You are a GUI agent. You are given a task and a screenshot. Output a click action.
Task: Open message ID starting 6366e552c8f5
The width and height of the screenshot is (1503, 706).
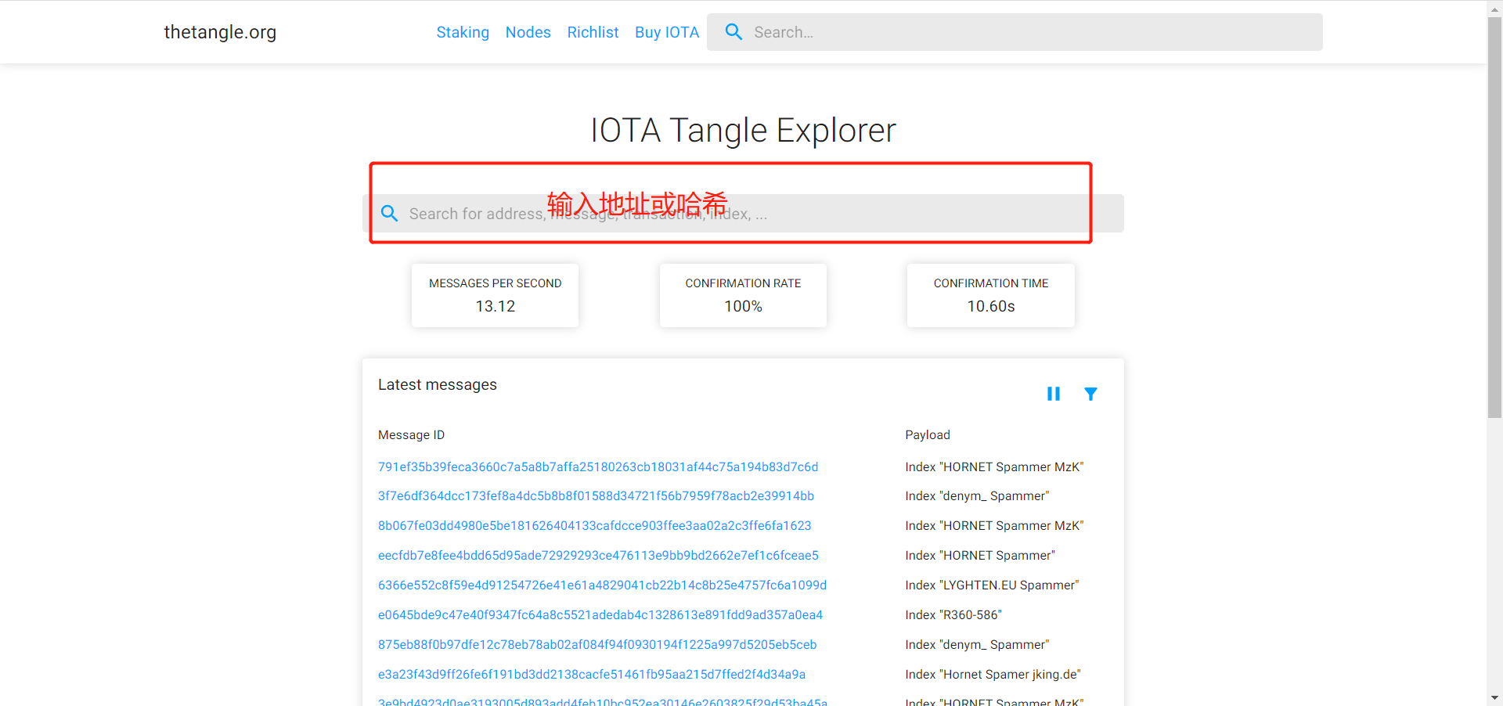[x=603, y=585]
